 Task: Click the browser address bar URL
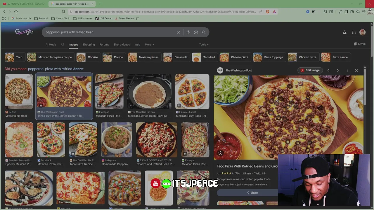[x=165, y=12]
